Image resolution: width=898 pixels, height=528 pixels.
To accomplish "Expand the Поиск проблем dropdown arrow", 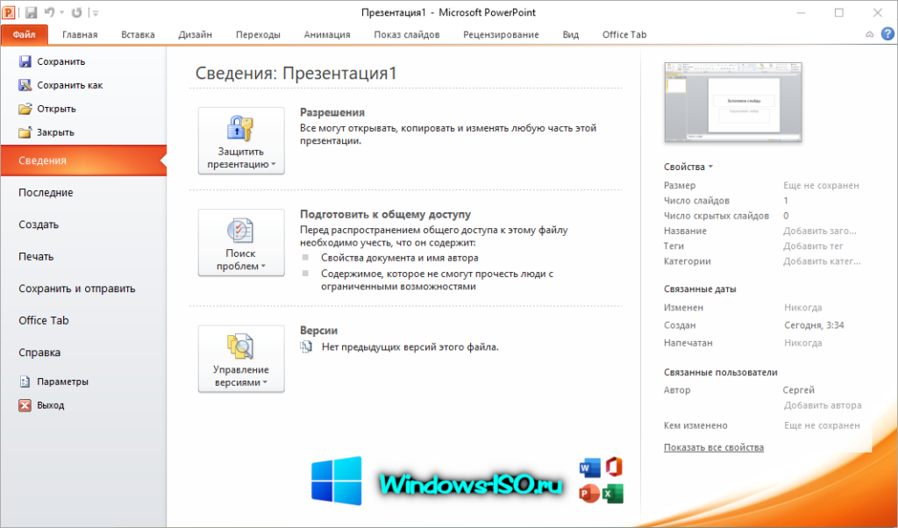I will (x=263, y=267).
